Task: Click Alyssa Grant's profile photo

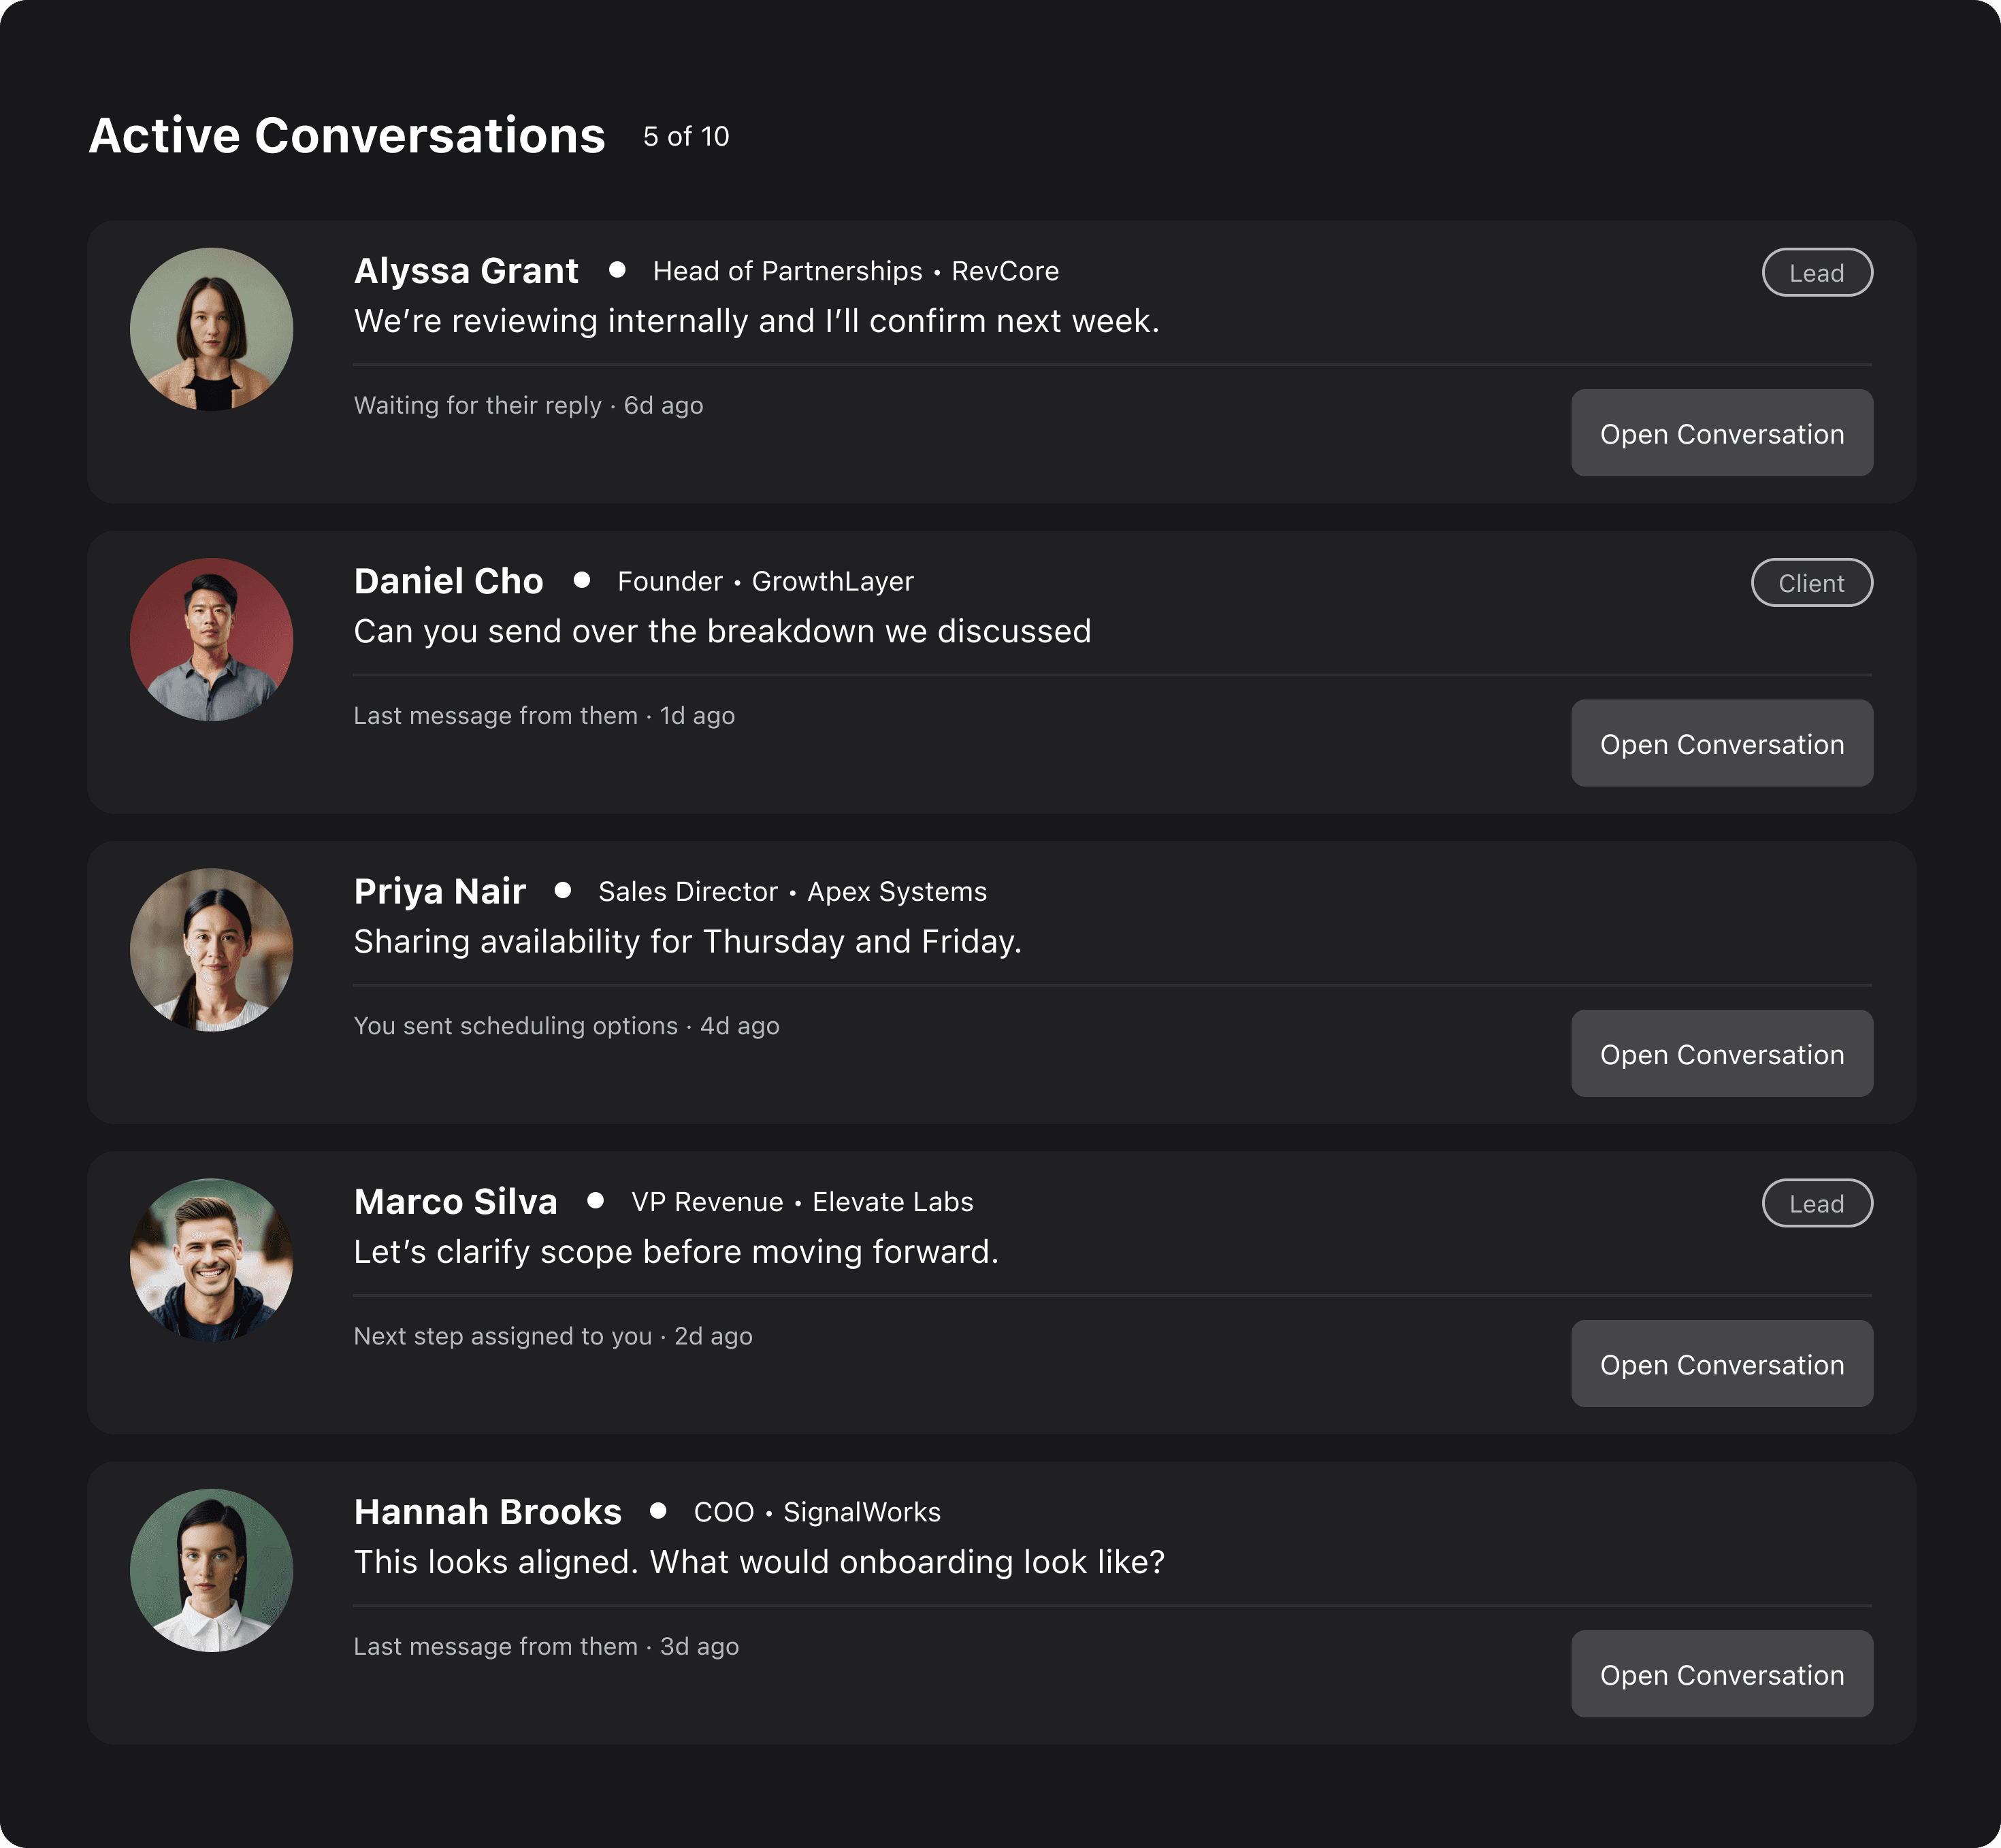Action: click(211, 329)
